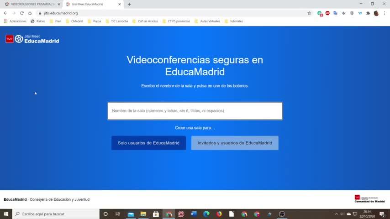Click the Windows taskbar search box

(56, 214)
